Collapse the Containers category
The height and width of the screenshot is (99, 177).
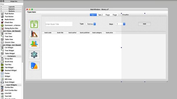pos(1,56)
